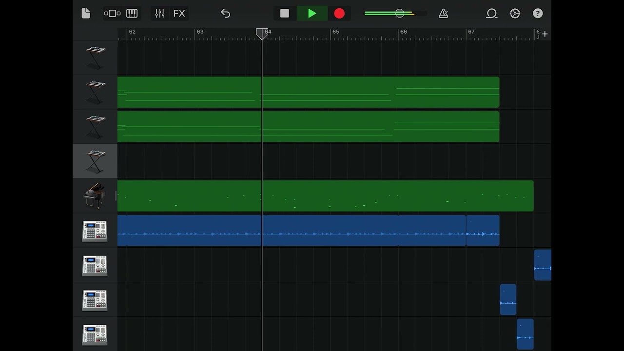
Task: Switch to tracks view button
Action: pyautogui.click(x=112, y=14)
